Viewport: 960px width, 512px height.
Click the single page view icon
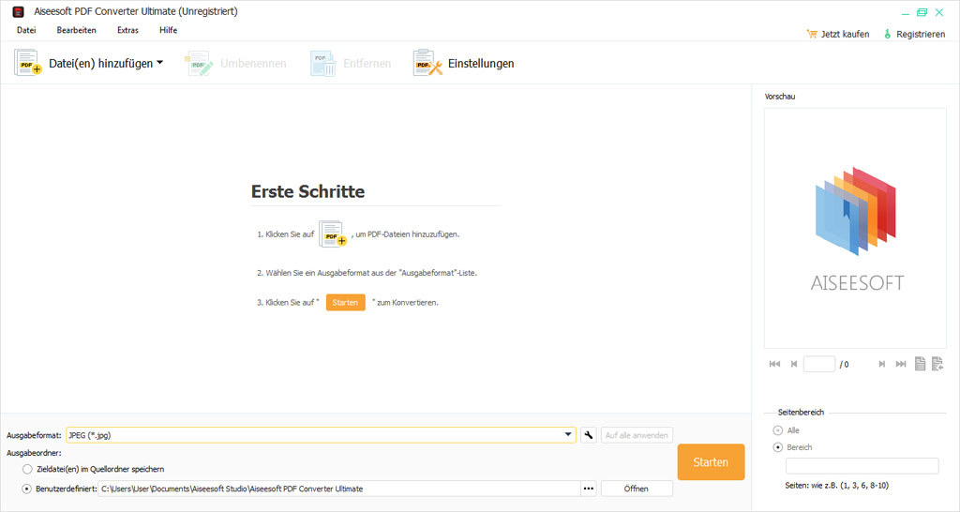tap(921, 364)
